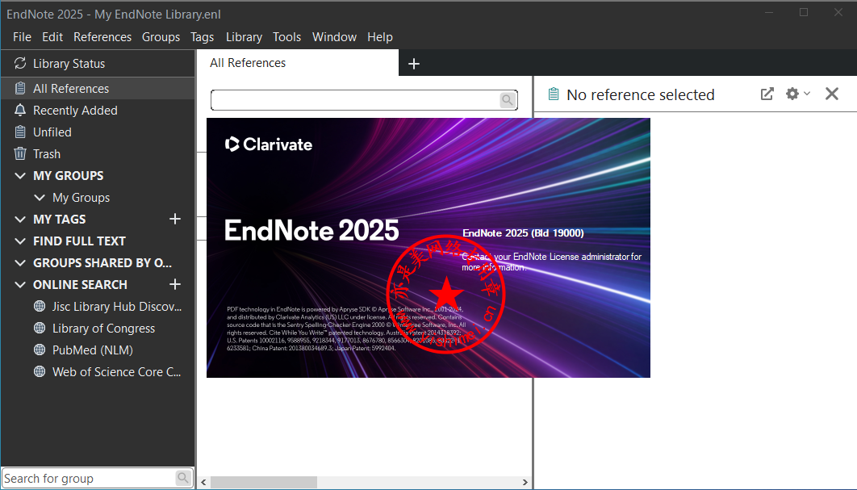Click the horizontal scrollbar thumb
This screenshot has height=490, width=857.
263,482
